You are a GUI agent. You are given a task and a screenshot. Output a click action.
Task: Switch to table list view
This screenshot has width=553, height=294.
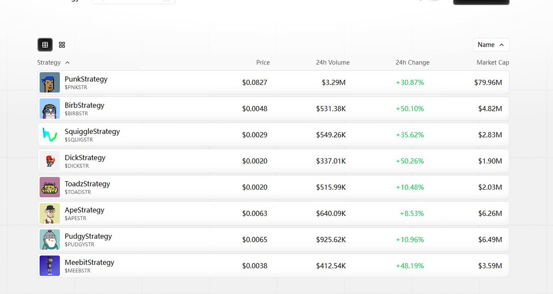pyautogui.click(x=45, y=45)
